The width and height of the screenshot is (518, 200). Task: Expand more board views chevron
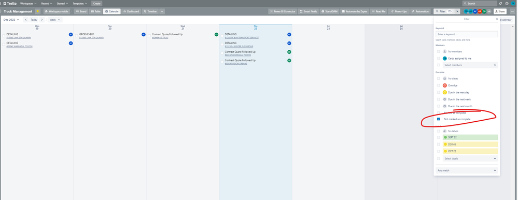(162, 11)
